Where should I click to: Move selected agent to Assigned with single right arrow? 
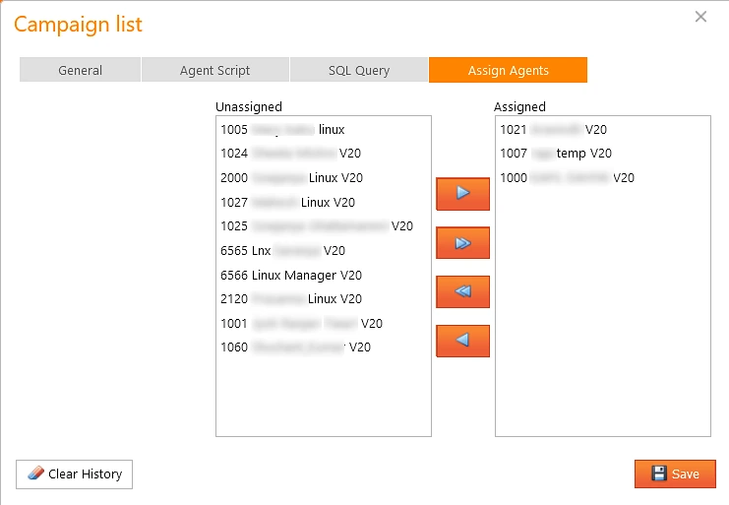point(462,194)
